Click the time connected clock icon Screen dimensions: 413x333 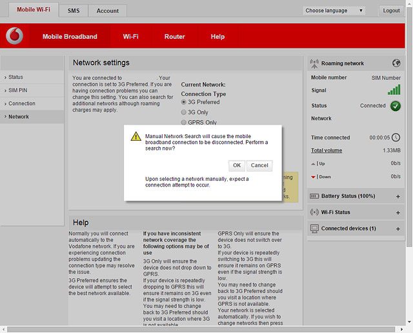tap(396, 137)
